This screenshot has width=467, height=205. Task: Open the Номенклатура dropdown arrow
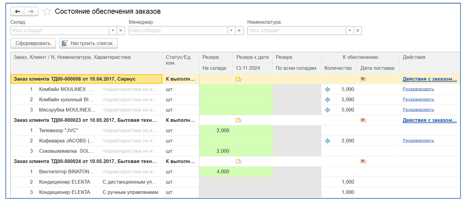(x=349, y=31)
